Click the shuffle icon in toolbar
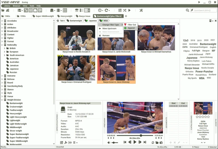This screenshot has height=149, width=218. pos(125,10)
